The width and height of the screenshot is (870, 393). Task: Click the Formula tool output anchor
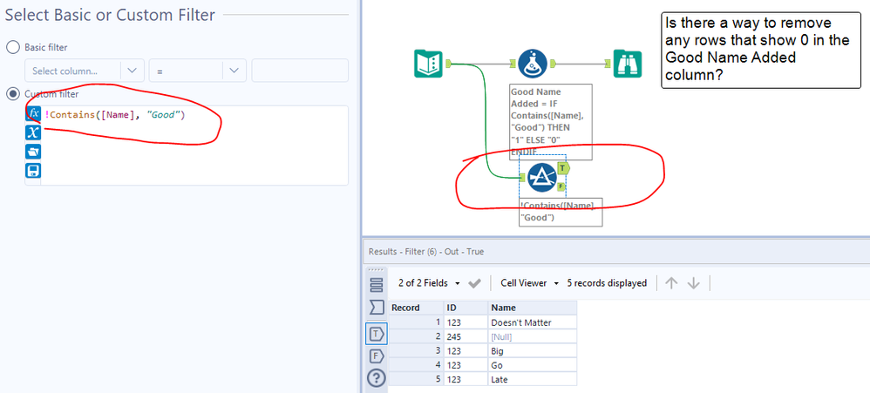tap(554, 64)
